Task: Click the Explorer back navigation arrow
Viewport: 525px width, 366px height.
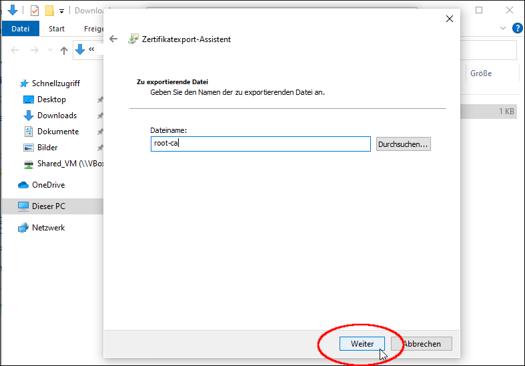Action: point(15,50)
